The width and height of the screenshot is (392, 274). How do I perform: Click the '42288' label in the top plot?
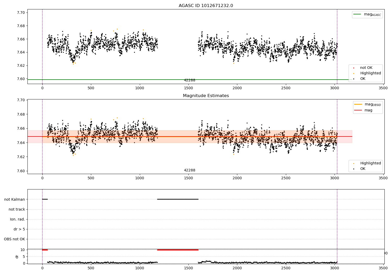pos(189,80)
